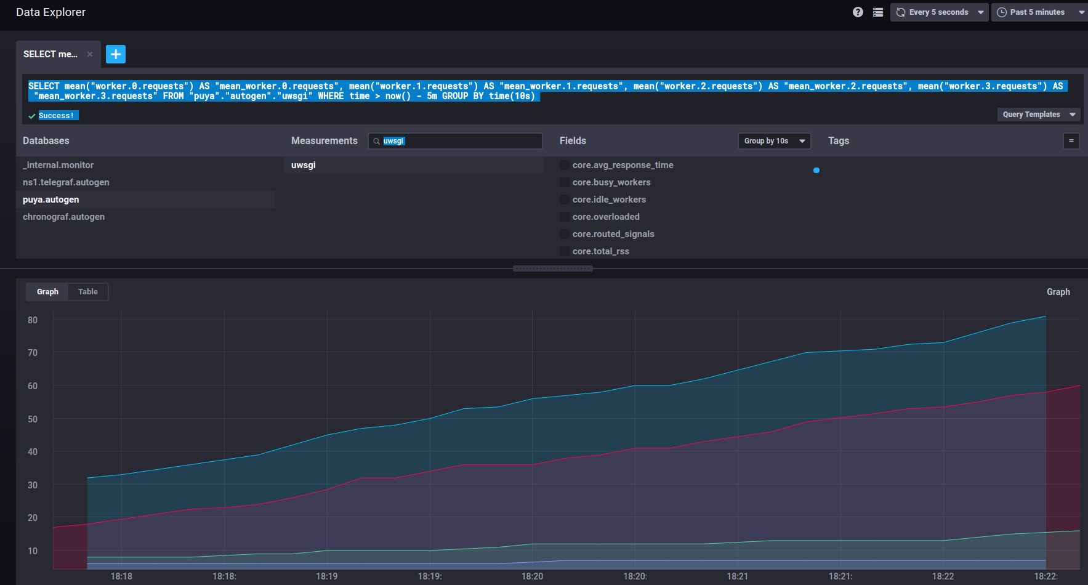Click the Success! status message
1088x585 pixels.
(x=56, y=116)
